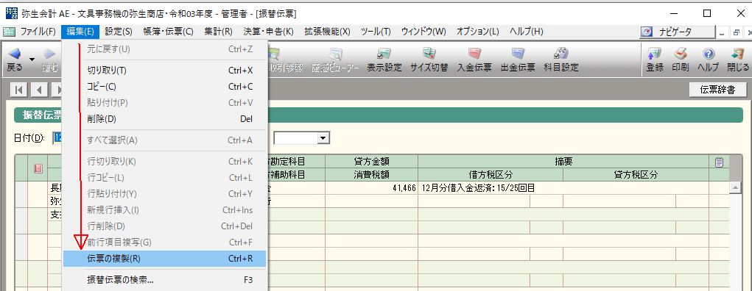This screenshot has width=752, height=291.
Task: Click the 貸方税区分 column header
Action: click(x=636, y=175)
